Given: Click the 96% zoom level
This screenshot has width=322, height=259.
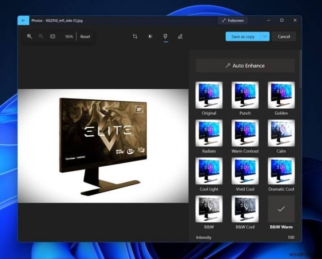Looking at the screenshot, I should (69, 36).
